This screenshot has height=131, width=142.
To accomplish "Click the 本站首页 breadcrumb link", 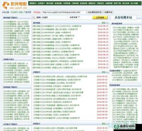I will (x=14, y=12).
